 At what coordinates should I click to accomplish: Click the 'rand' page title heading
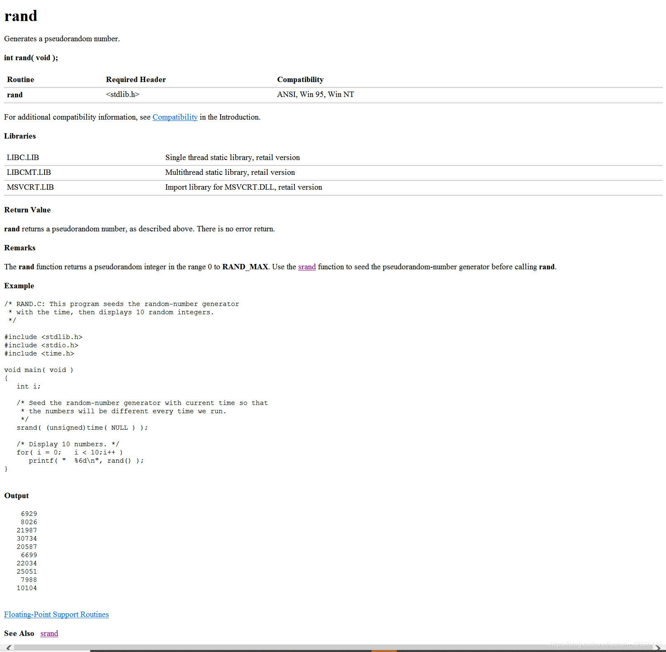point(21,16)
